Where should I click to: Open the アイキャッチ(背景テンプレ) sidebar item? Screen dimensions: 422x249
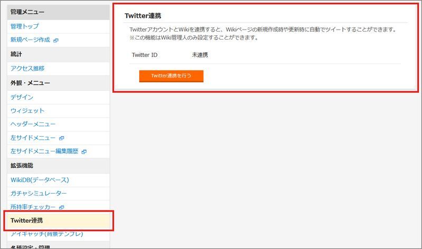[x=46, y=234]
